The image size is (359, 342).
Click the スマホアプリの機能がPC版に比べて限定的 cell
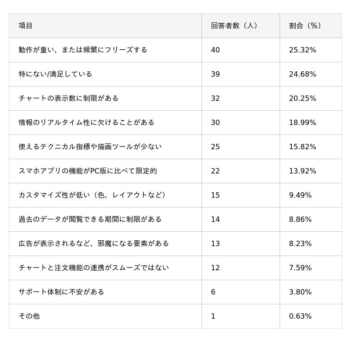[88, 171]
